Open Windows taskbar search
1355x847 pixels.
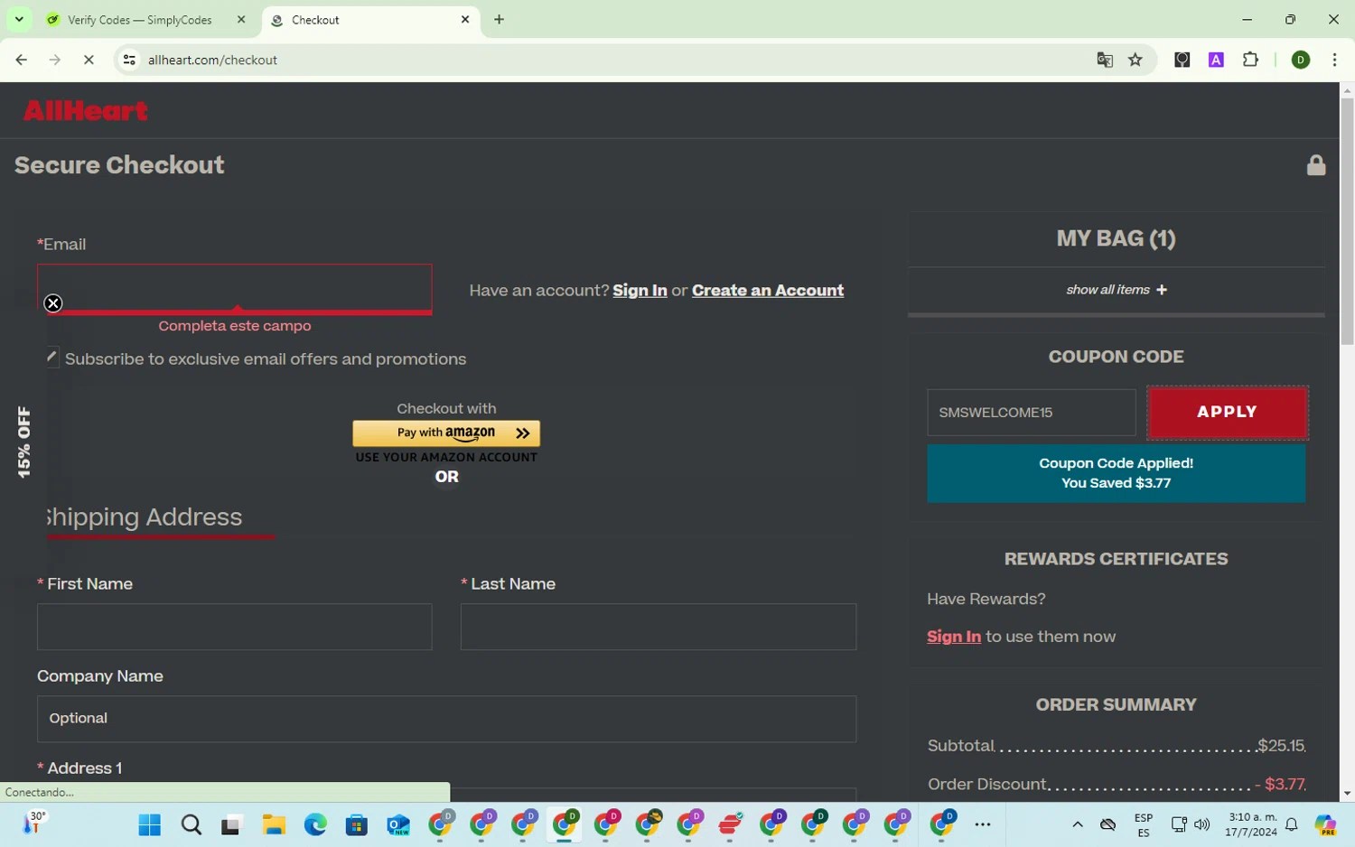pyautogui.click(x=191, y=824)
